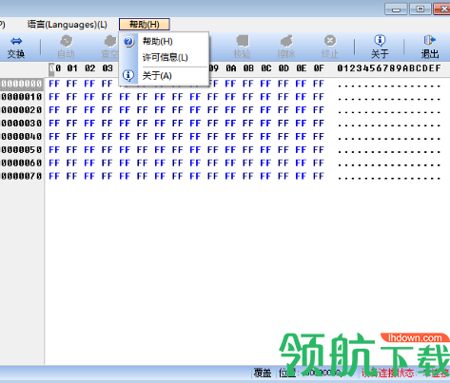Select address row 0000030

pyautogui.click(x=21, y=123)
